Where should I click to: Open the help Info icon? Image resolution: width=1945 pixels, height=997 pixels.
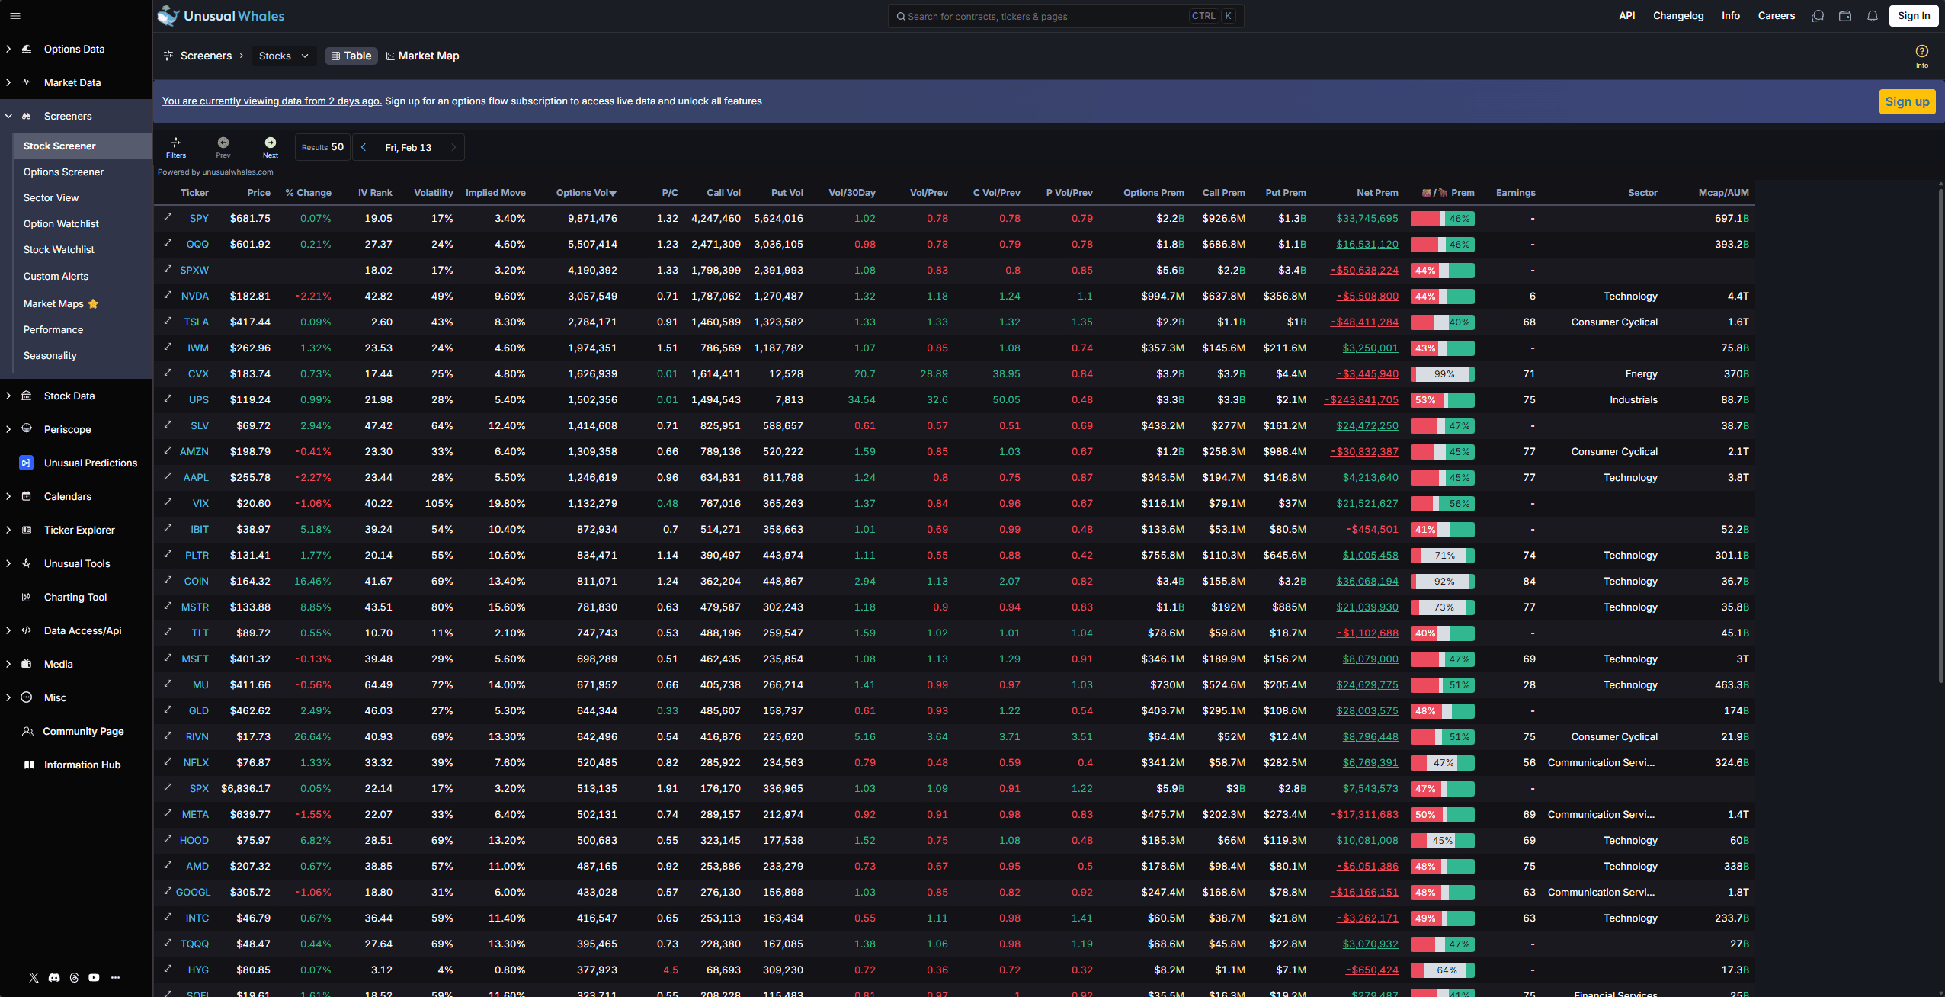(x=1921, y=53)
